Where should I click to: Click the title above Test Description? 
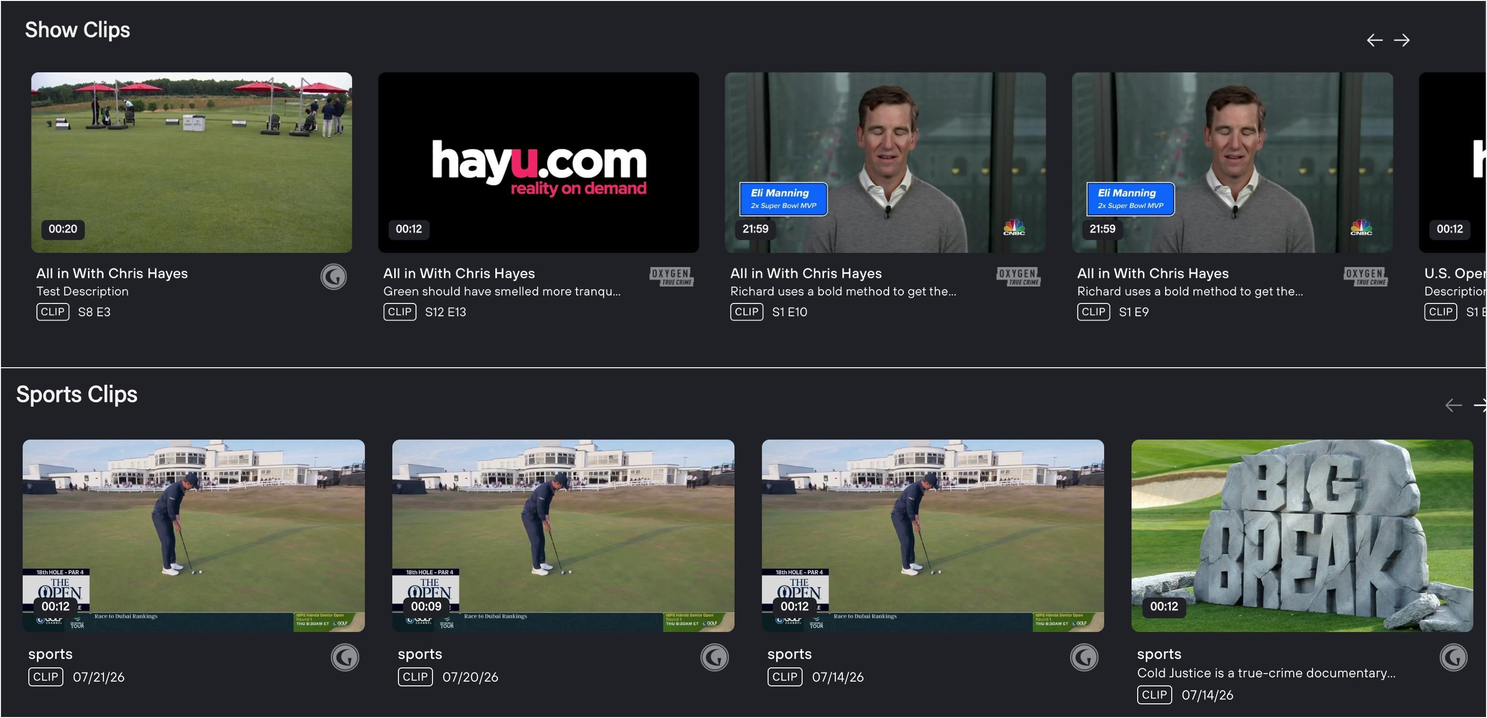pyautogui.click(x=112, y=273)
